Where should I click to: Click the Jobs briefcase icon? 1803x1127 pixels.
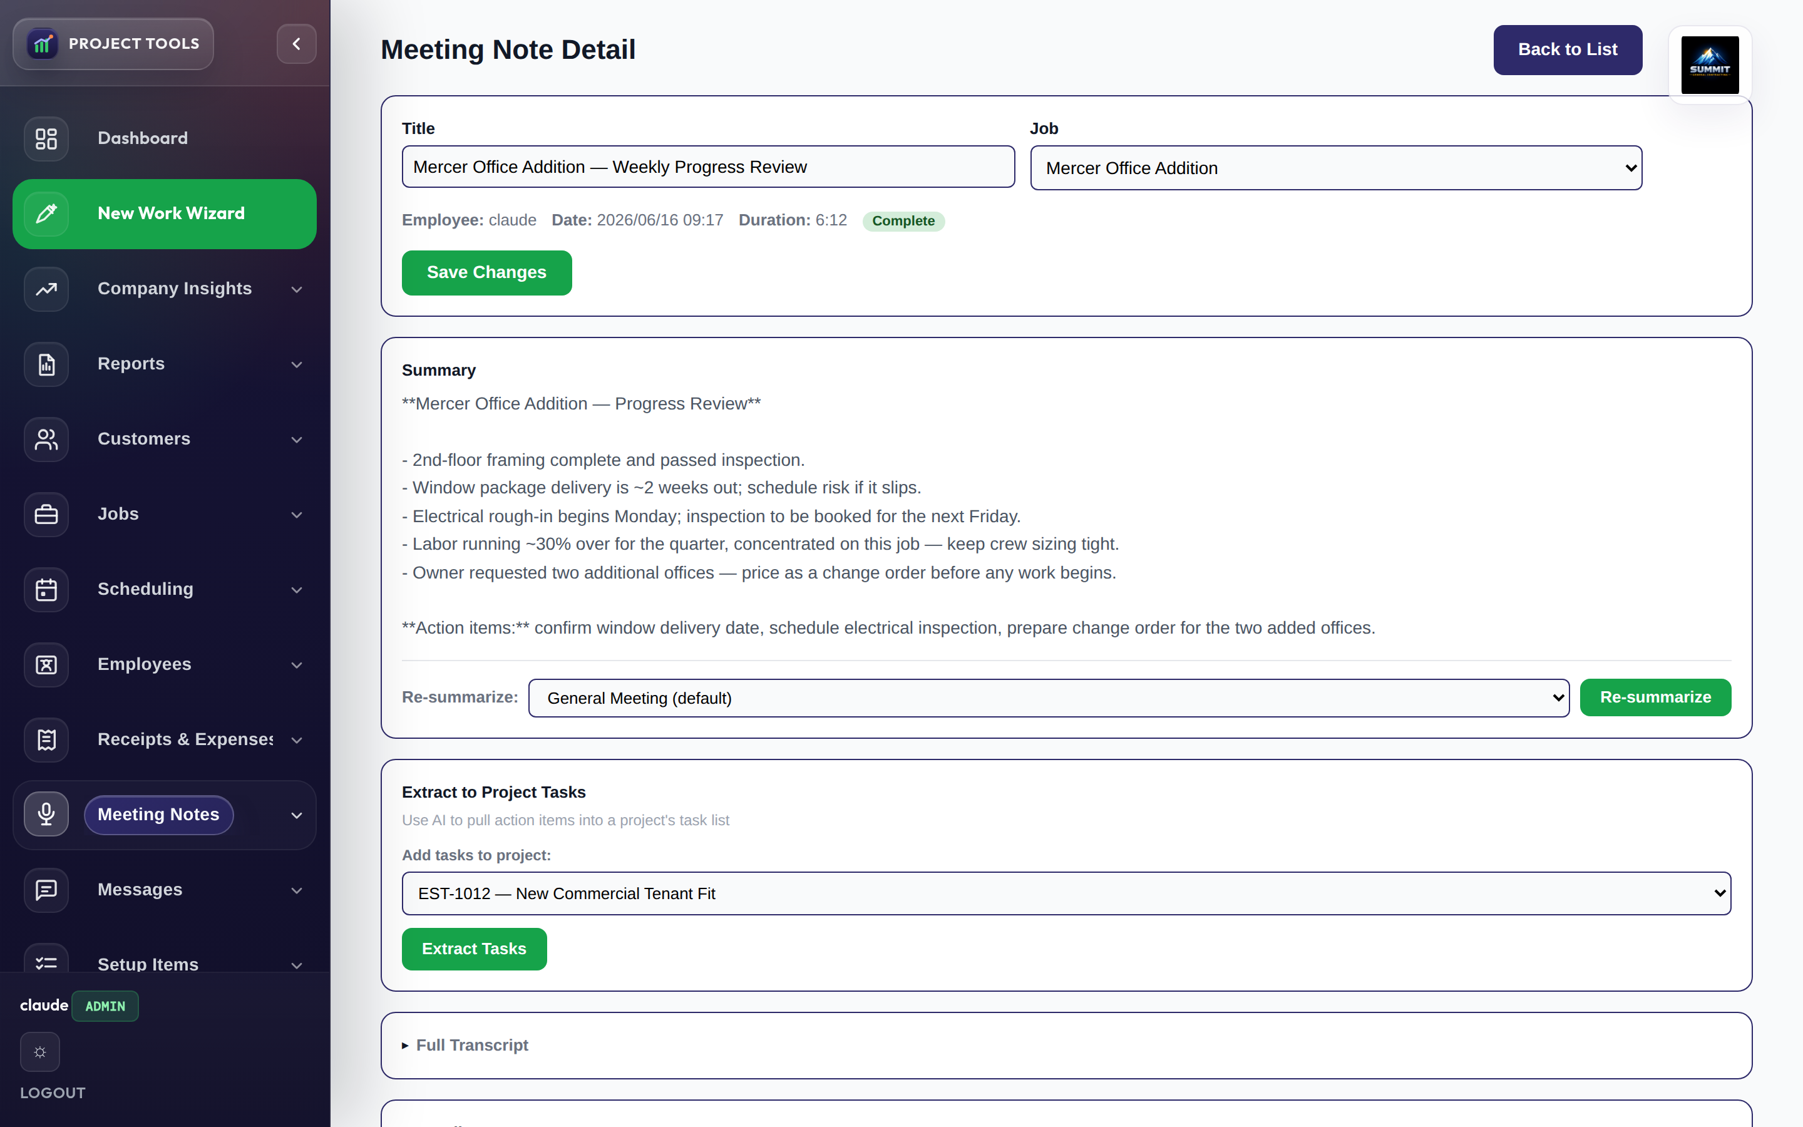tap(46, 514)
